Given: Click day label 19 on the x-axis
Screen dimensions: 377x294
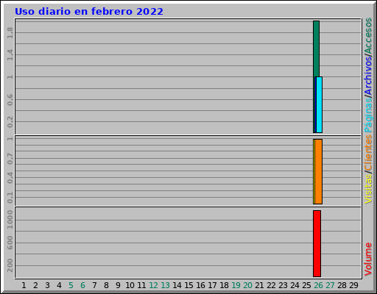Looking at the screenshot, I should coord(236,285).
